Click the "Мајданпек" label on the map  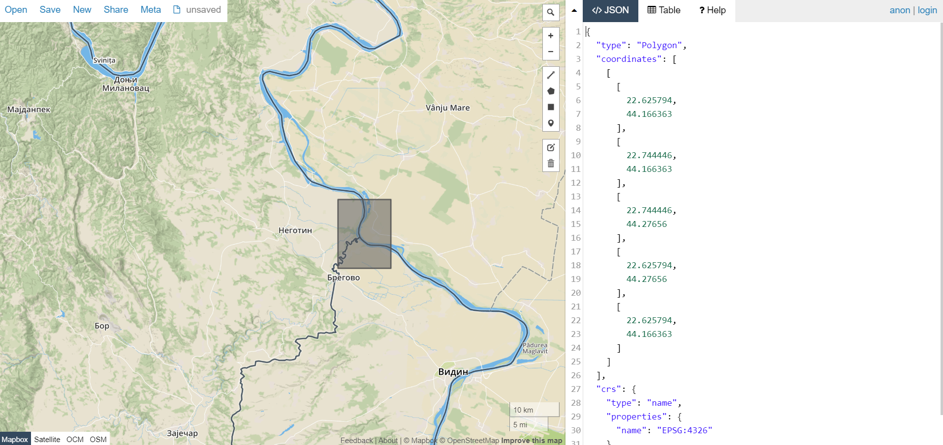(29, 110)
